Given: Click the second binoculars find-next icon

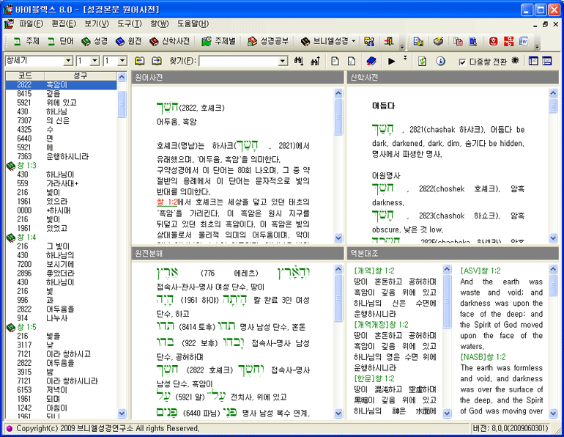Looking at the screenshot, I should pos(316,61).
